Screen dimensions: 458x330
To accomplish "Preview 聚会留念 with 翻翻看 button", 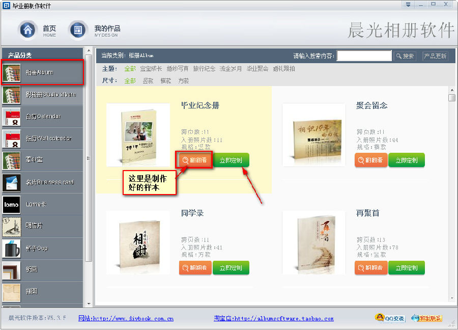I will coord(371,160).
